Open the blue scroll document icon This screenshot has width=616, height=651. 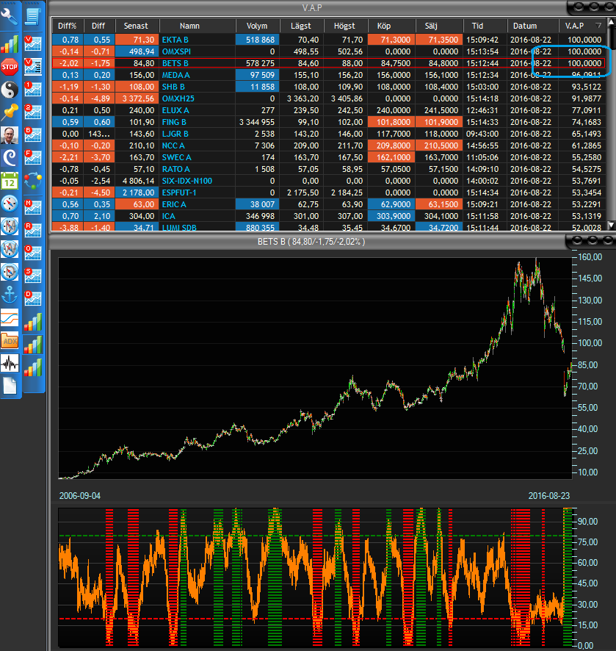click(x=32, y=15)
